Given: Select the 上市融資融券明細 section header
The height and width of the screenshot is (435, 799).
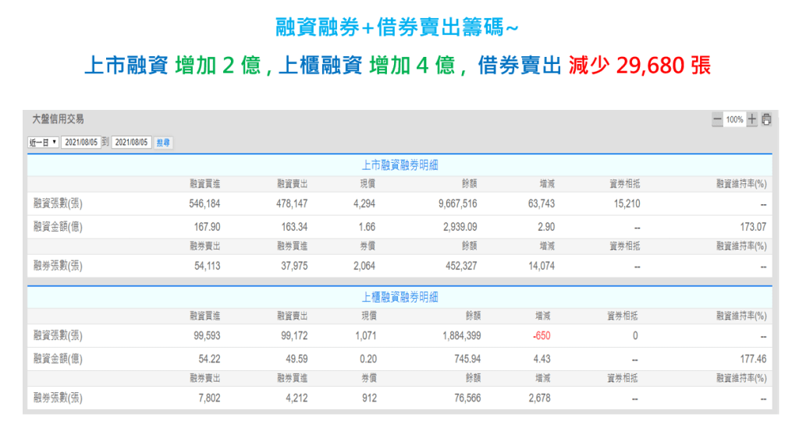Looking at the screenshot, I should click(x=399, y=164).
